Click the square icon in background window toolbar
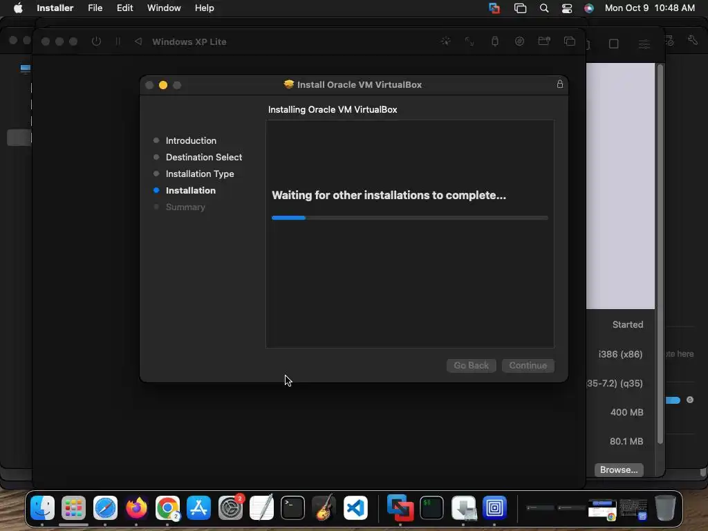Screen dimensions: 708x531 click(x=614, y=44)
